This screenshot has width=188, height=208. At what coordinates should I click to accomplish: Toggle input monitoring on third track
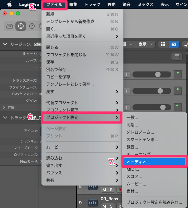(127, 107)
